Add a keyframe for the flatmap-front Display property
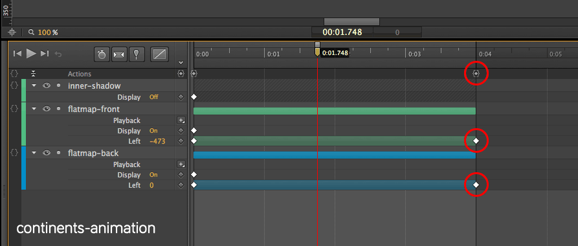The image size is (578, 246). pos(181,131)
